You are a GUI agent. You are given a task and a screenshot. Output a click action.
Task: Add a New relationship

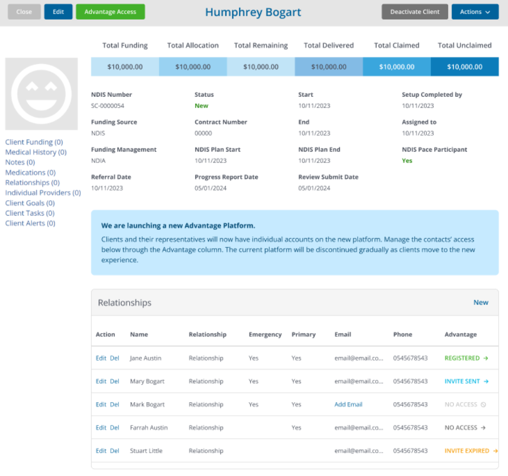(x=480, y=303)
